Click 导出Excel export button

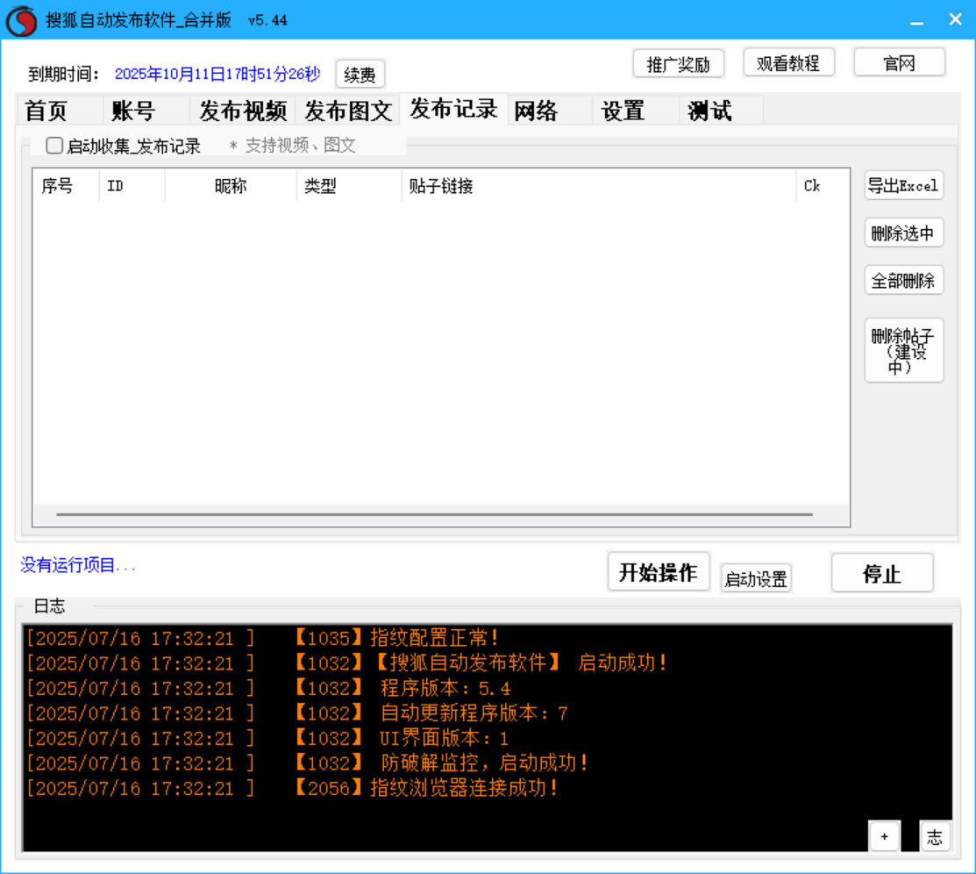(x=904, y=186)
